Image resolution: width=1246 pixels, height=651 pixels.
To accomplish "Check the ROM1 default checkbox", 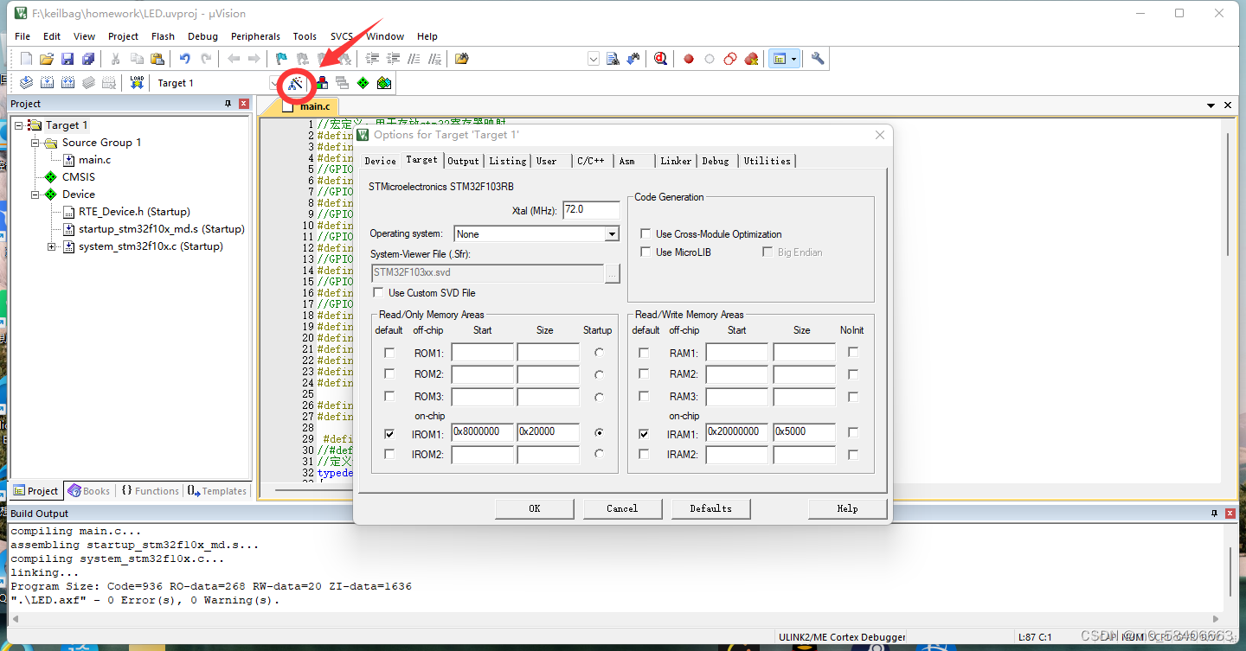I will 389,353.
